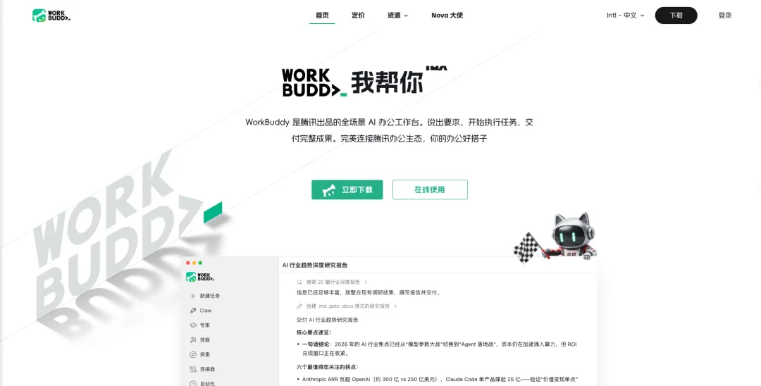Screen dimensions: 761x386
Task: Click the dog icon on 立即下载 button
Action: click(x=329, y=189)
